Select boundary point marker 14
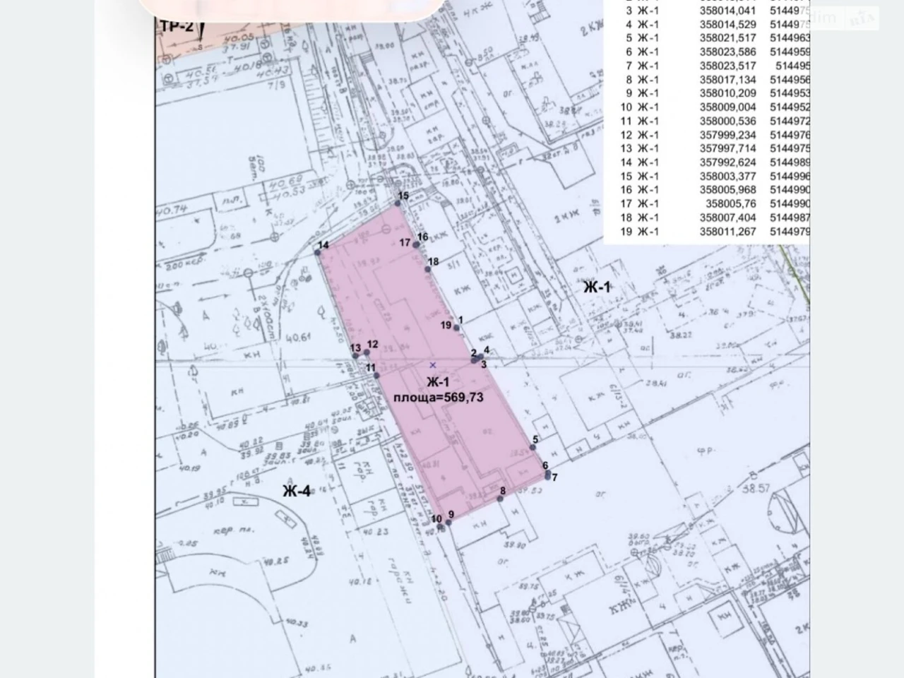 (x=318, y=252)
